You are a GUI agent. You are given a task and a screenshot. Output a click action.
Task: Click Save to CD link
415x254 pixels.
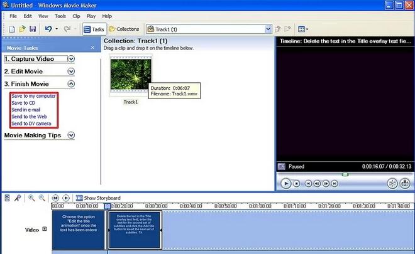[x=23, y=103]
